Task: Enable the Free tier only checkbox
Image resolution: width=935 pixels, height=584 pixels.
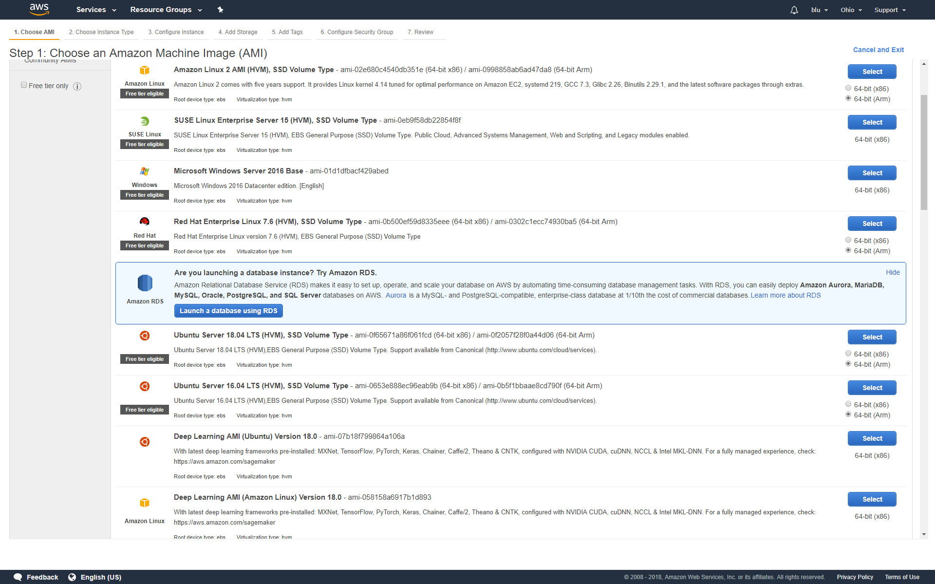Action: (x=24, y=85)
